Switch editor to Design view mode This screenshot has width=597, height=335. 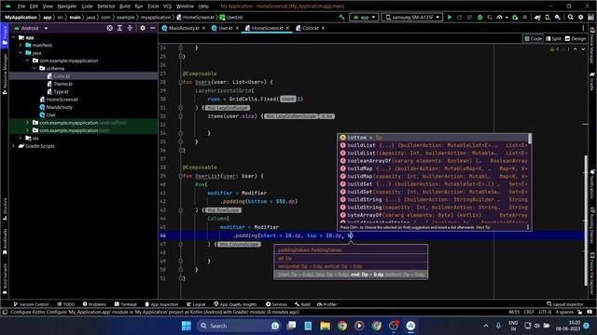(x=576, y=39)
